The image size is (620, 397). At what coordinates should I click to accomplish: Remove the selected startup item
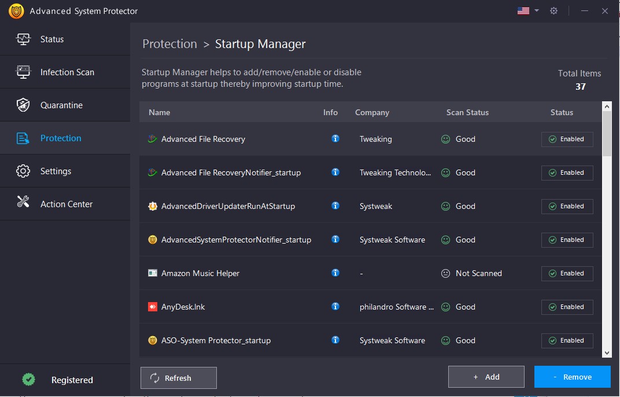572,376
